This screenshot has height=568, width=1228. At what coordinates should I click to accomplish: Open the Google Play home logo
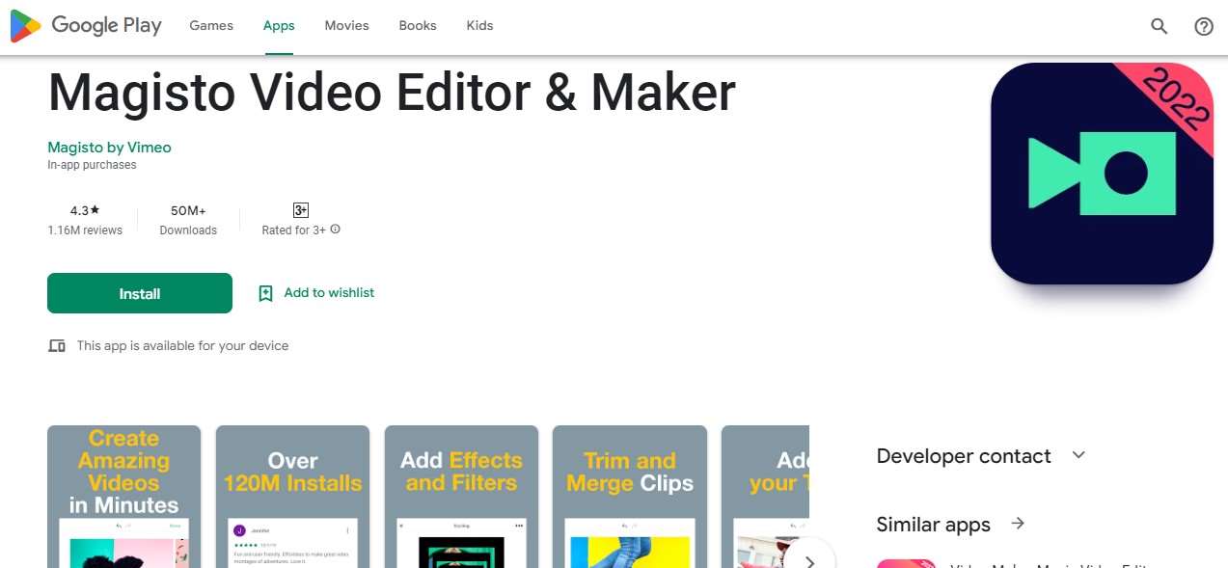[86, 26]
